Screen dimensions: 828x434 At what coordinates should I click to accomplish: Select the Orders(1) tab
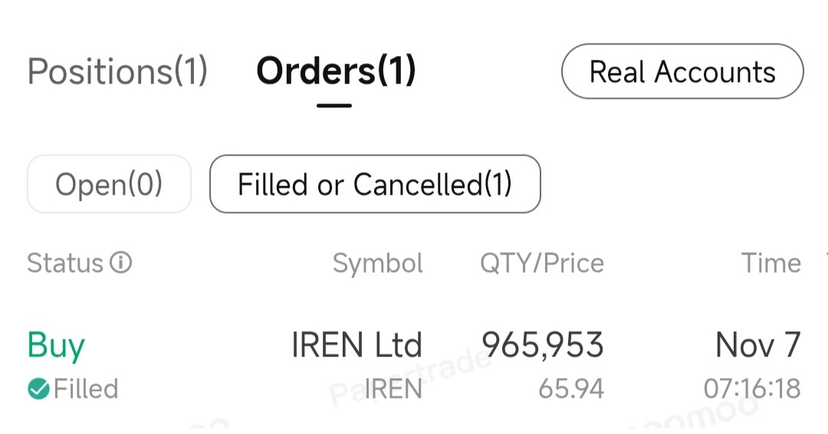click(x=336, y=71)
